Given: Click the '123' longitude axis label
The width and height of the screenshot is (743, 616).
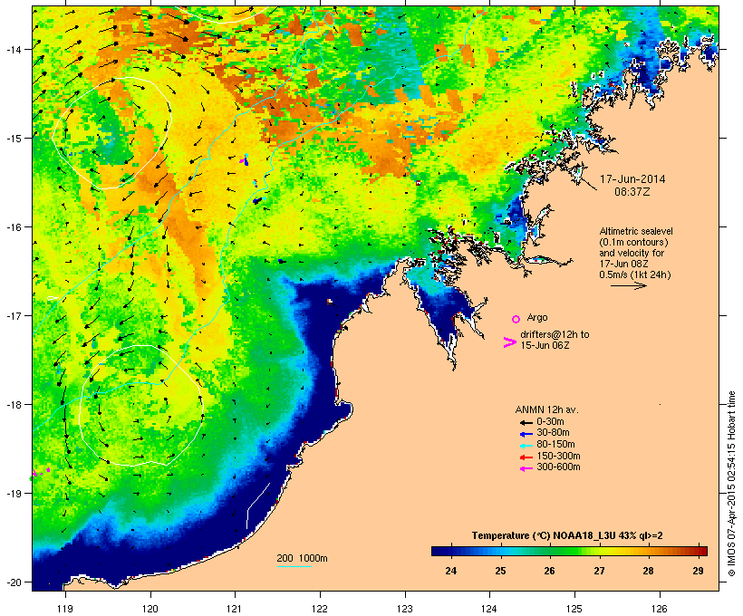Looking at the screenshot, I should click(405, 609).
